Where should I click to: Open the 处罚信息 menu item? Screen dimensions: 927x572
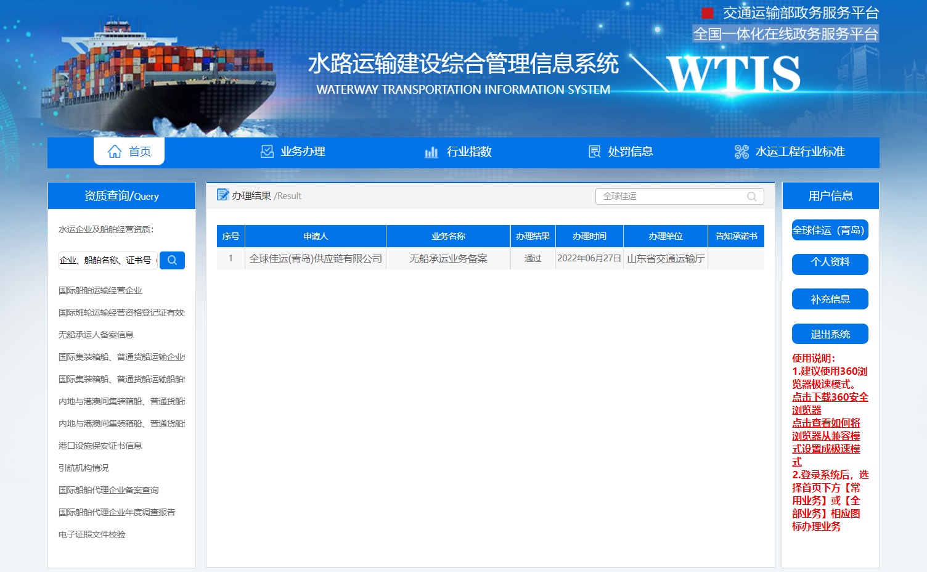coord(630,152)
